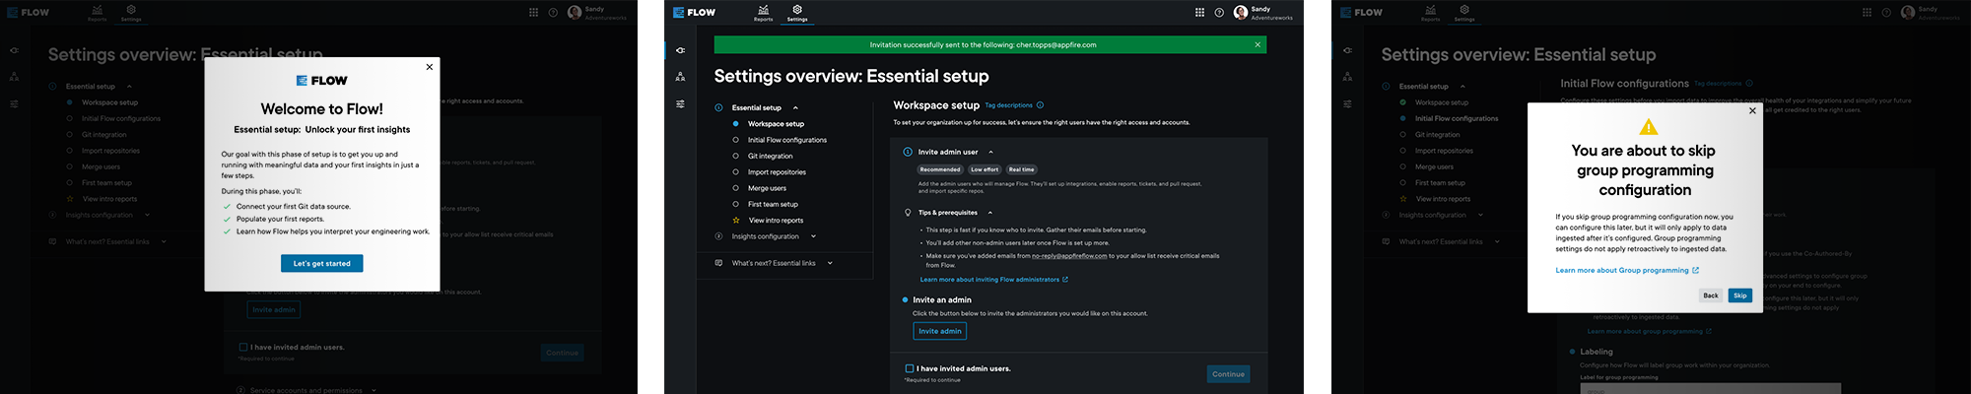This screenshot has height=394, width=1971.
Task: Expand Insights configuration section in middle screen
Action: (813, 236)
